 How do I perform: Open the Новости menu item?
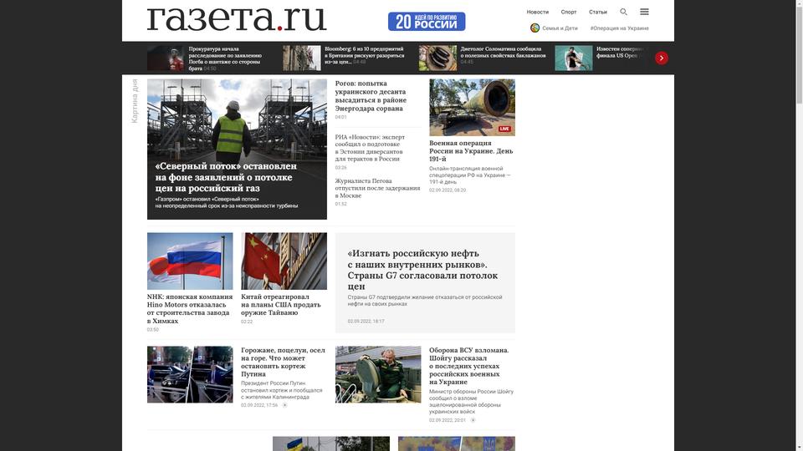click(x=537, y=12)
